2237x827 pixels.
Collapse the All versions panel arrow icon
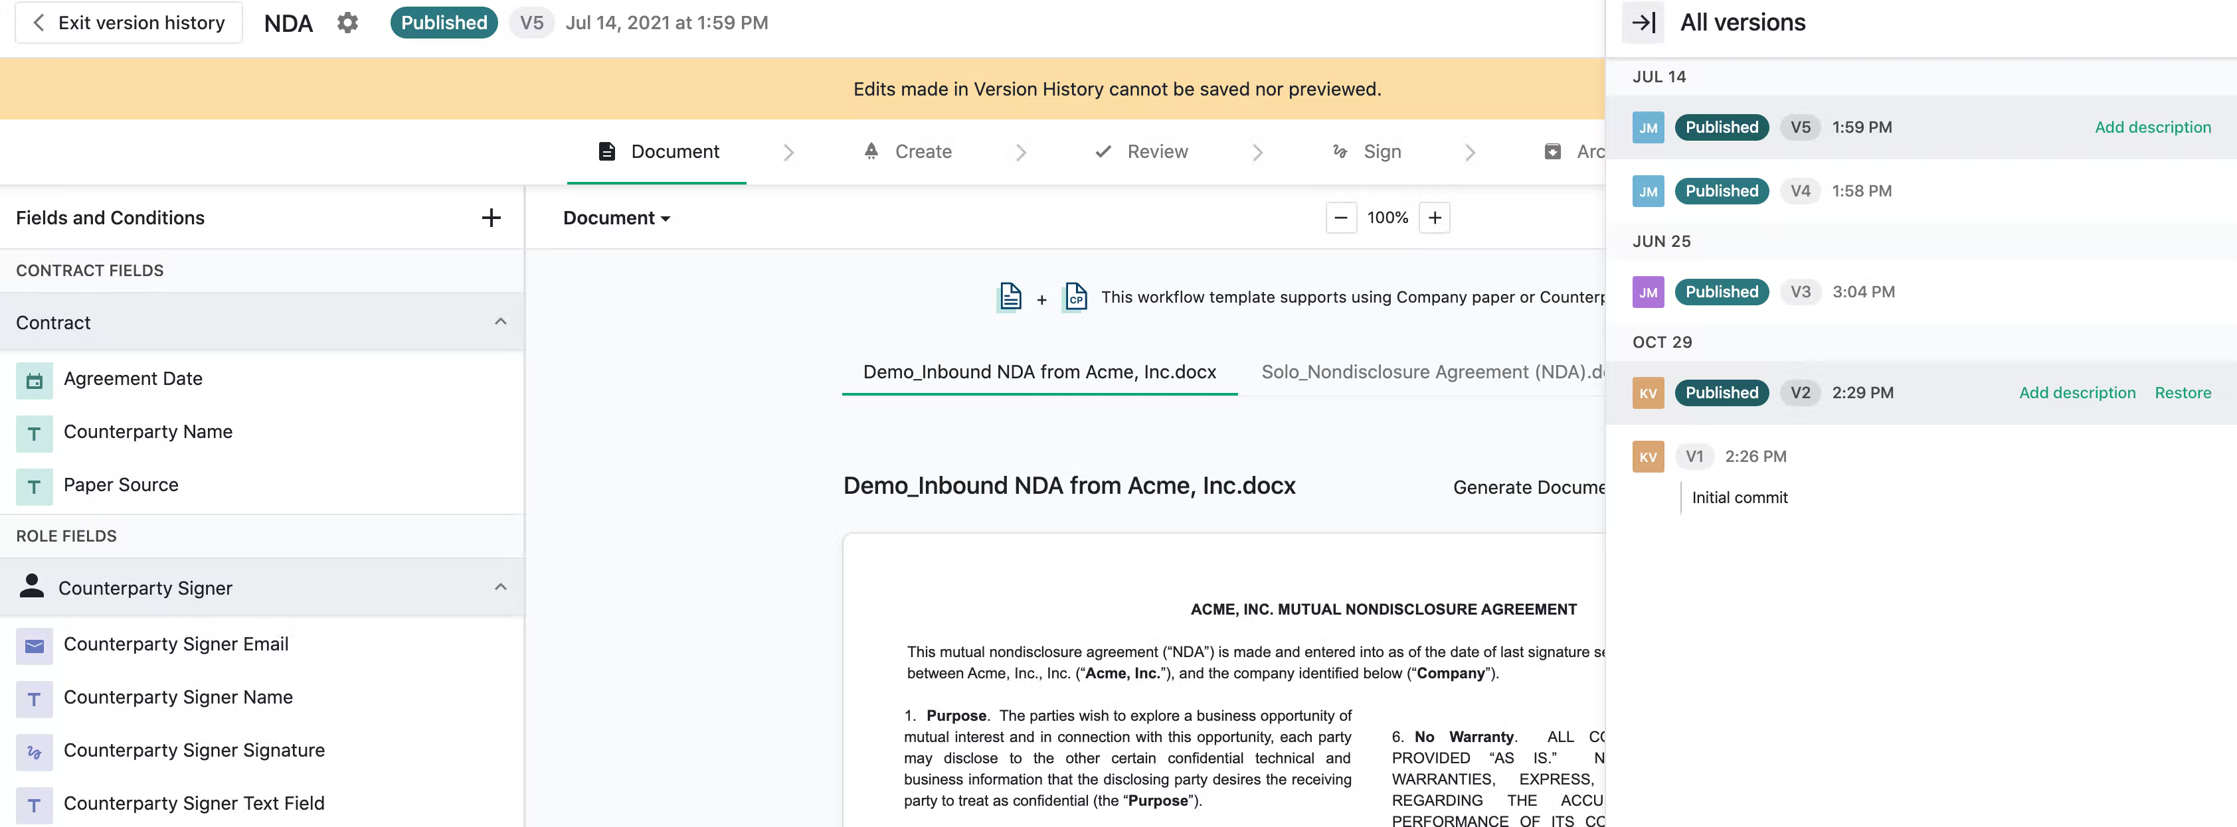coord(1642,23)
